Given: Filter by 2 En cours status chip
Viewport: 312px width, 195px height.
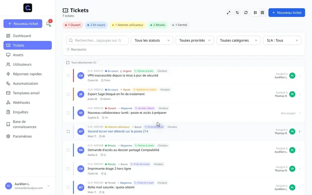Looking at the screenshot, I should coord(96,25).
